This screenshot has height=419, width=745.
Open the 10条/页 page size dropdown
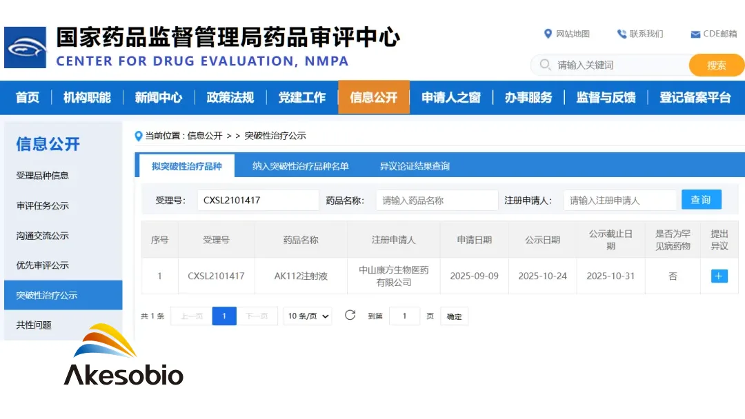tap(308, 316)
